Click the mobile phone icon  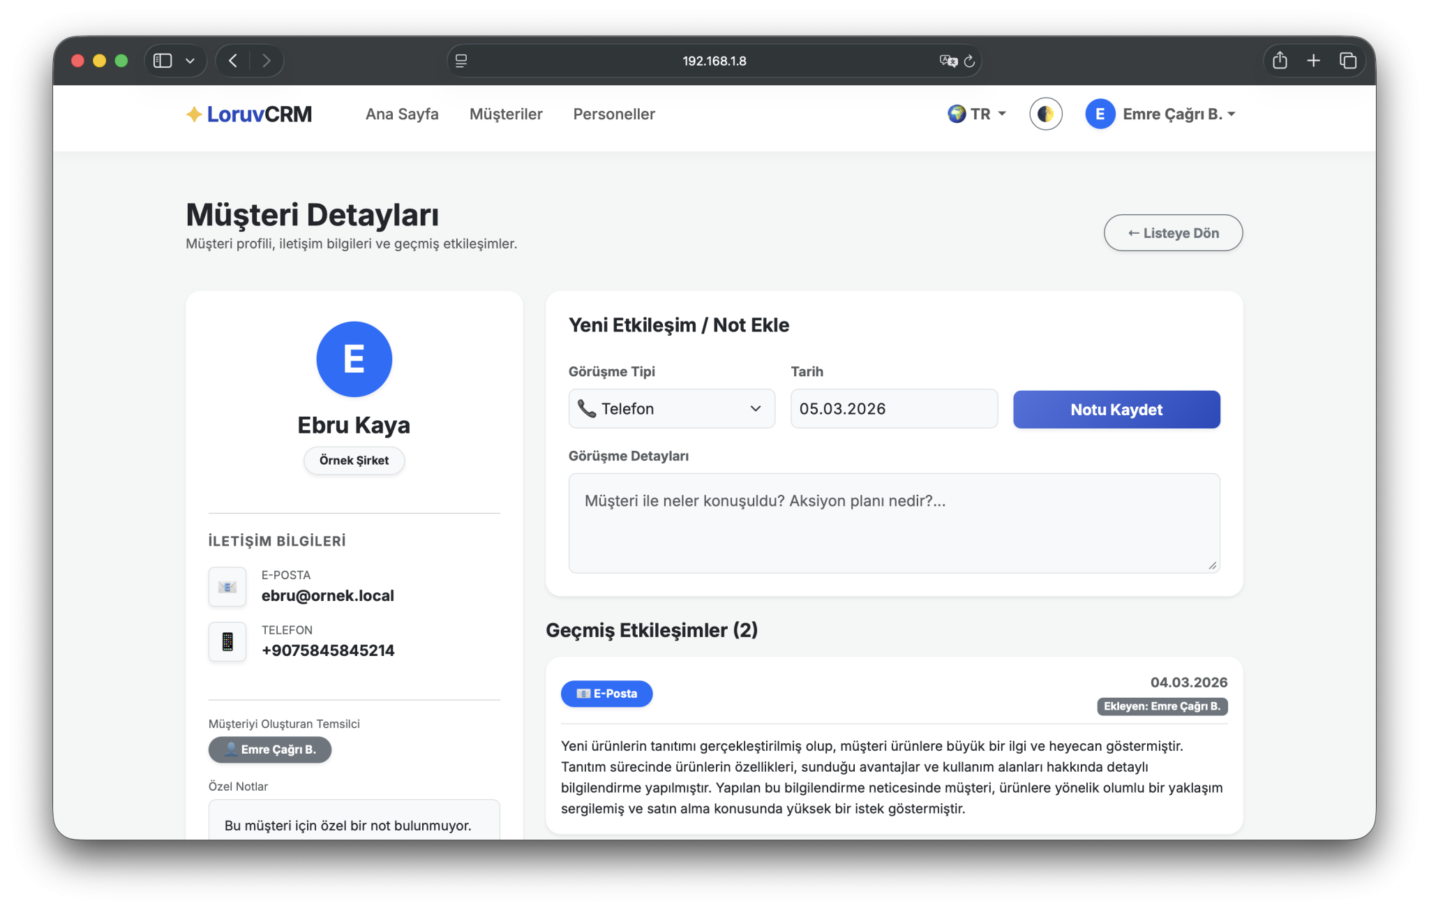[227, 641]
